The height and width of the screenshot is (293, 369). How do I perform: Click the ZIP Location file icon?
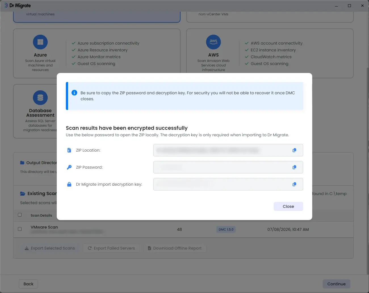click(x=69, y=150)
